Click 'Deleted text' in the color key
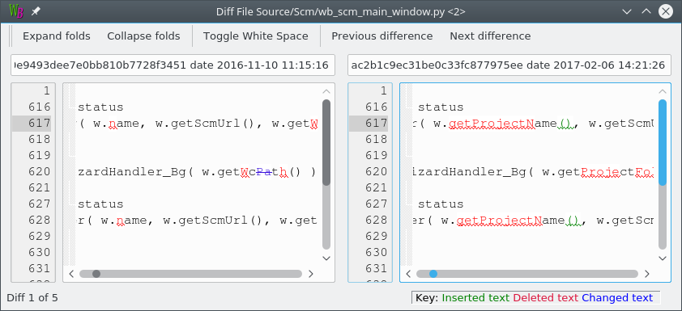 [x=546, y=298]
